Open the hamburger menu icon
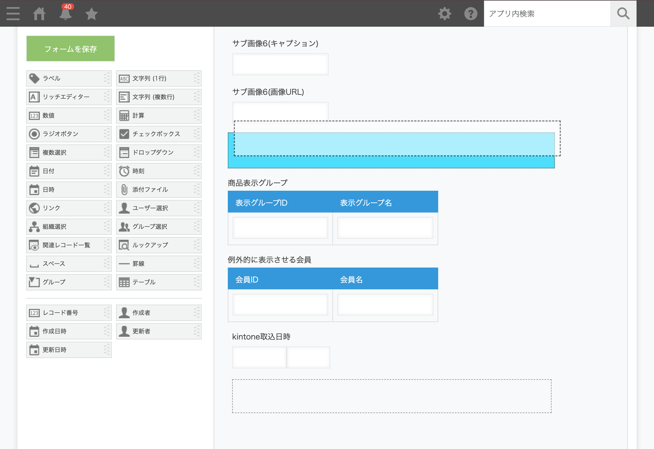654x449 pixels. click(x=13, y=14)
